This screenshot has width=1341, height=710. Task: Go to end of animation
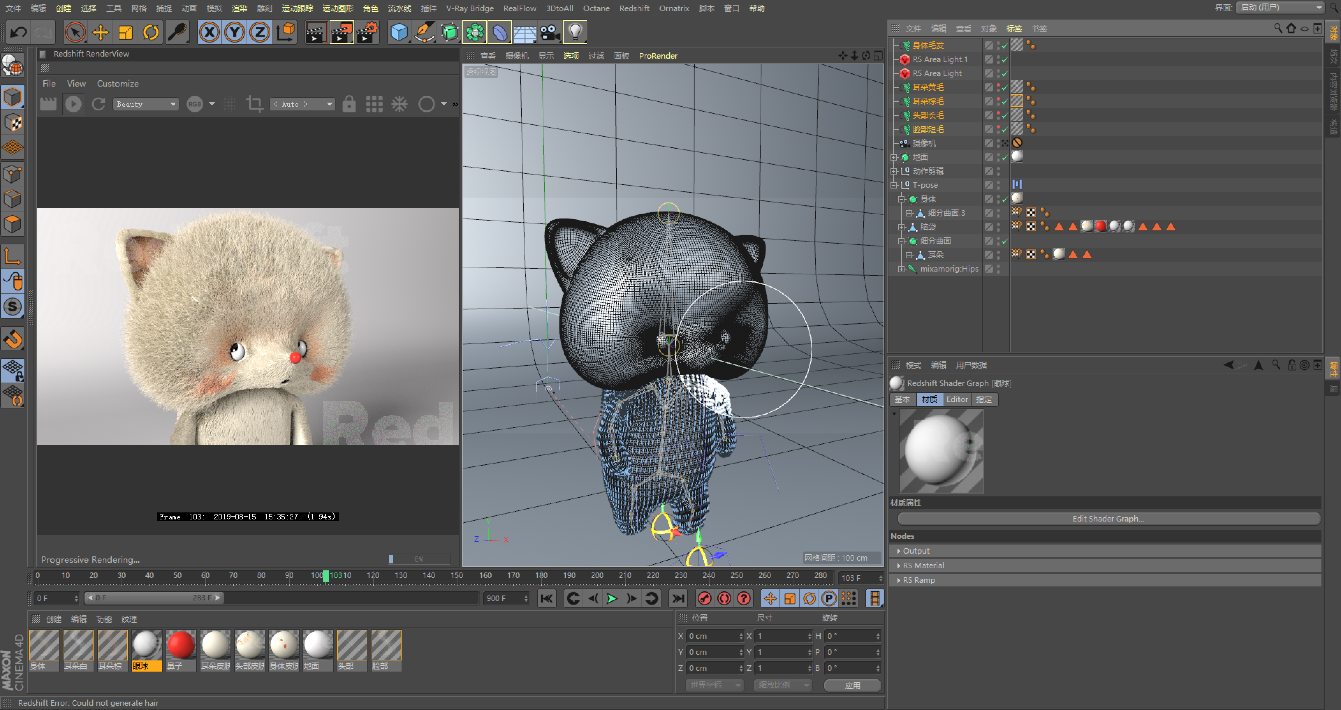point(678,599)
